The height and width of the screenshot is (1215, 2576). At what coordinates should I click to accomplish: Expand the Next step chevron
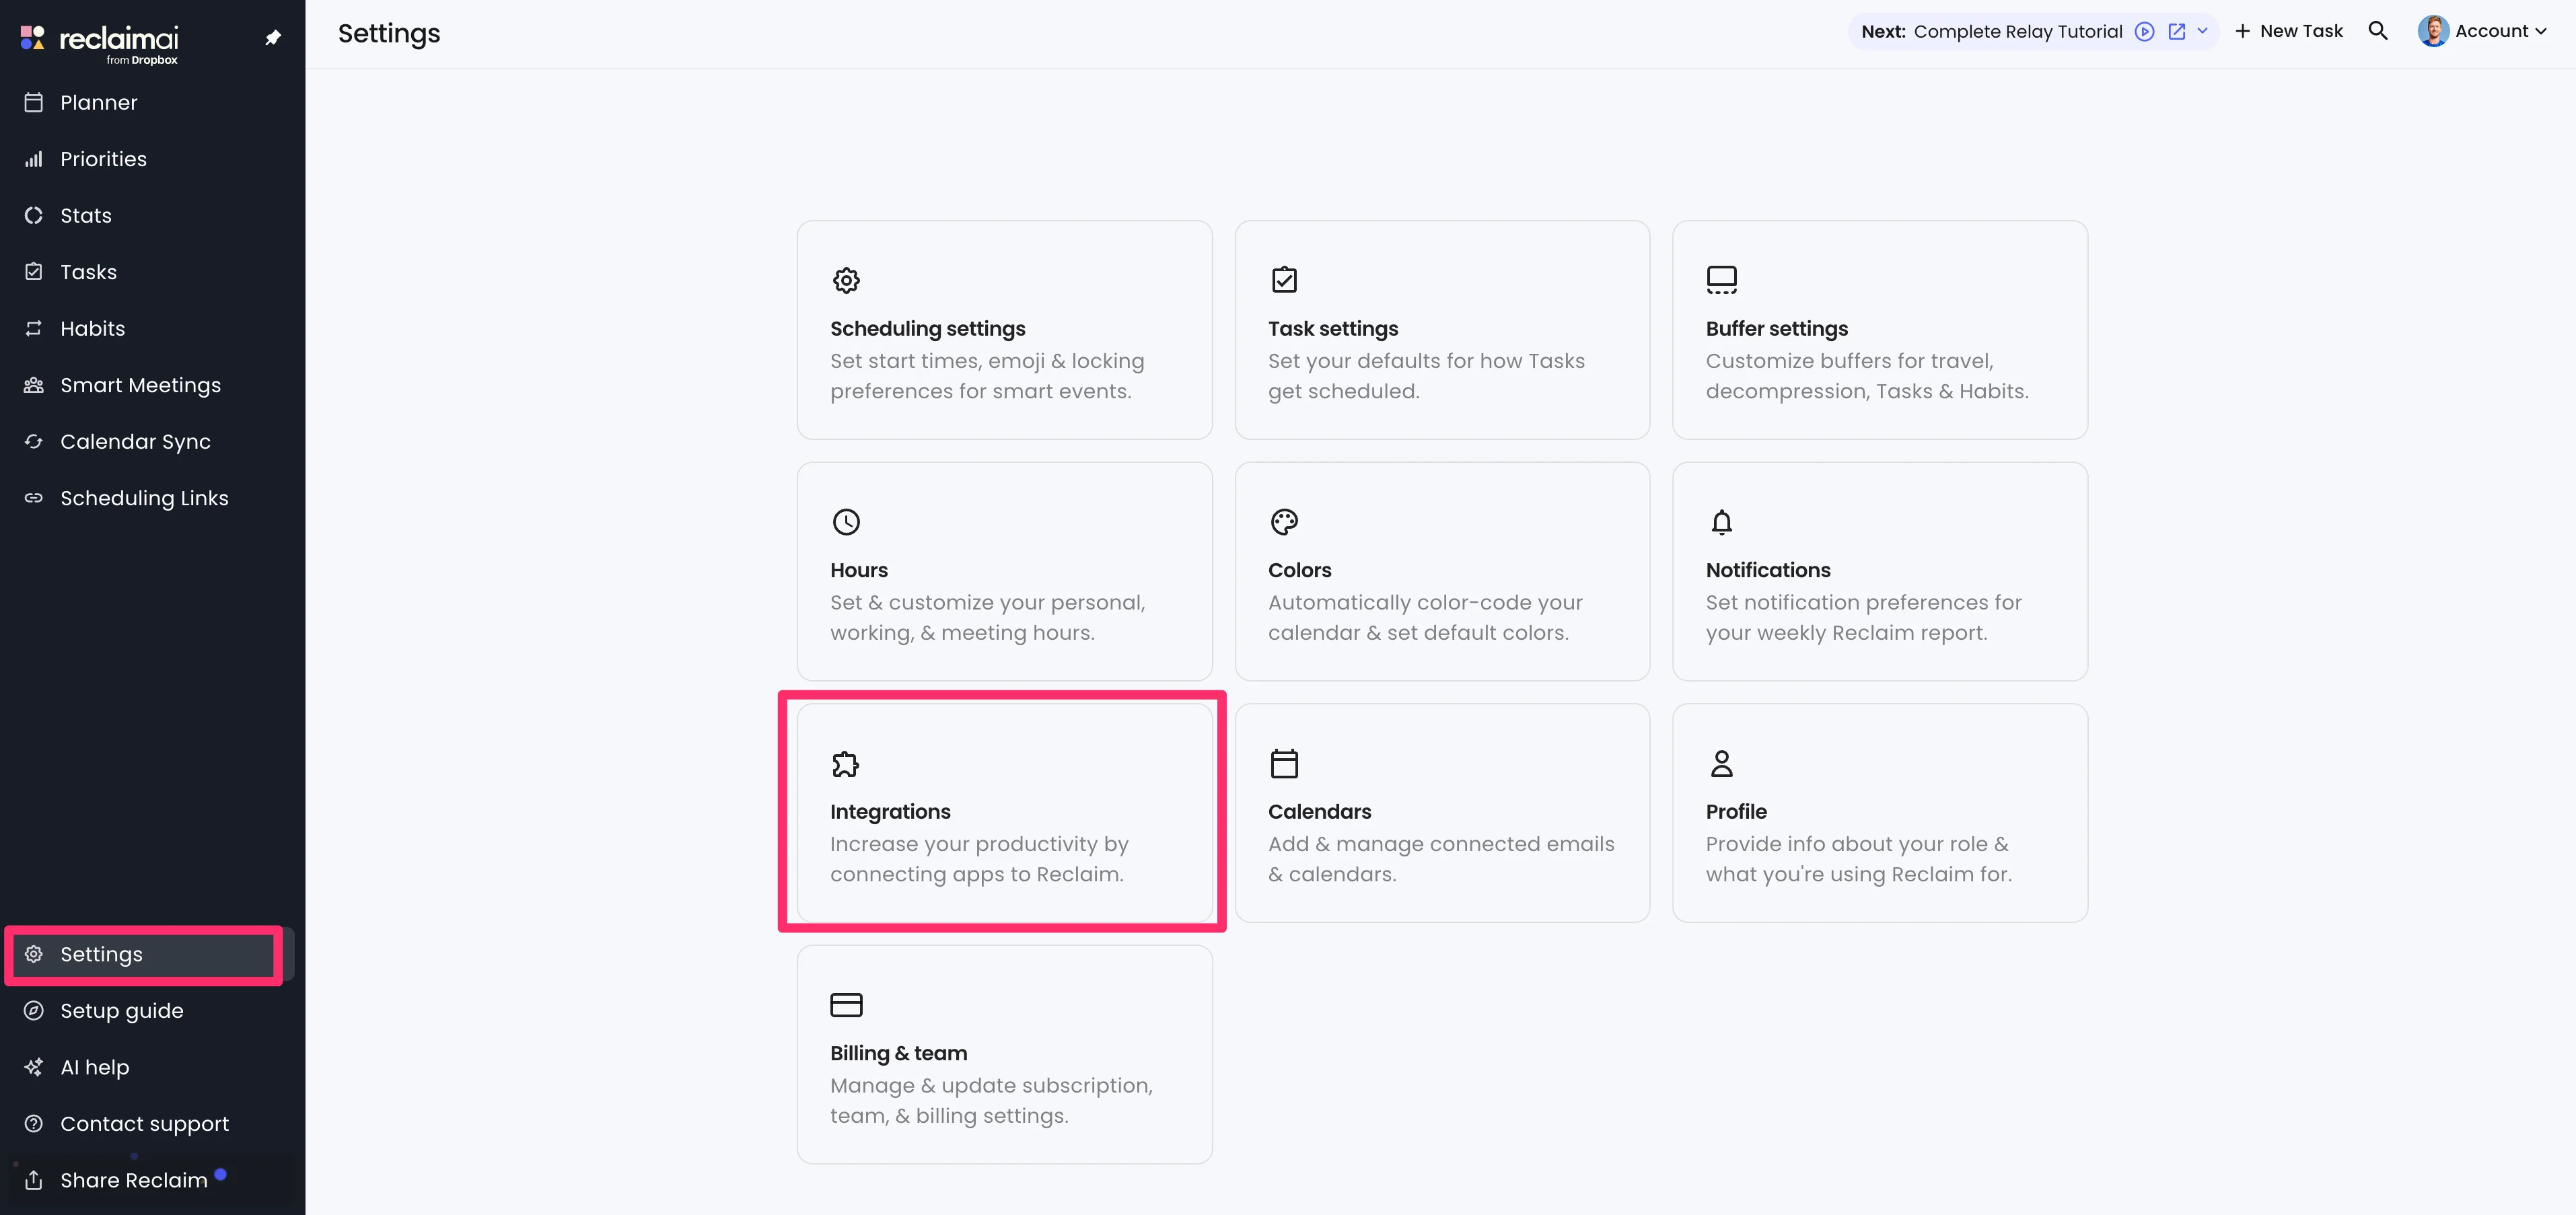[x=2202, y=31]
